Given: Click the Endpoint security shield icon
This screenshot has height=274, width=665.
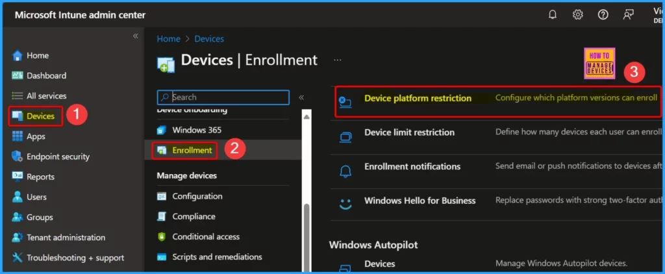Looking at the screenshot, I should pyautogui.click(x=18, y=156).
